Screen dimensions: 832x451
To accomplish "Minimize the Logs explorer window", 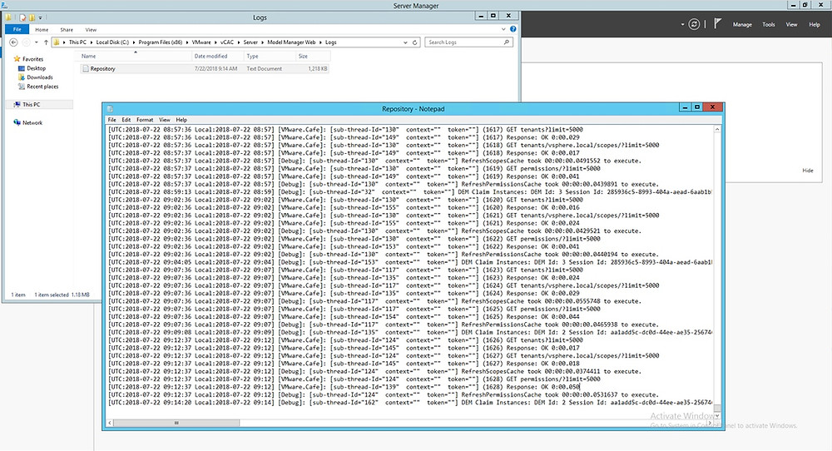I will click(x=481, y=16).
